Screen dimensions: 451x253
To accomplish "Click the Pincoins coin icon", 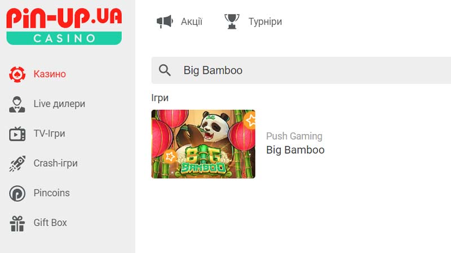I will (x=17, y=193).
